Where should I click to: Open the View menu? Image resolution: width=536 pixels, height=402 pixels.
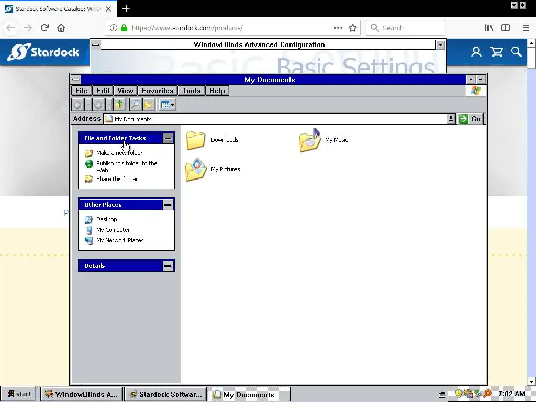coord(126,91)
